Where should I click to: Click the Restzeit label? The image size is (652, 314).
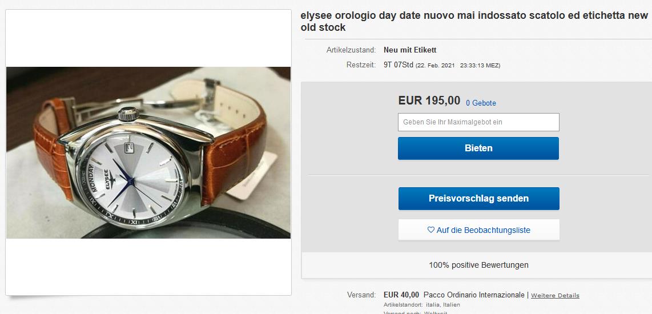tap(361, 65)
